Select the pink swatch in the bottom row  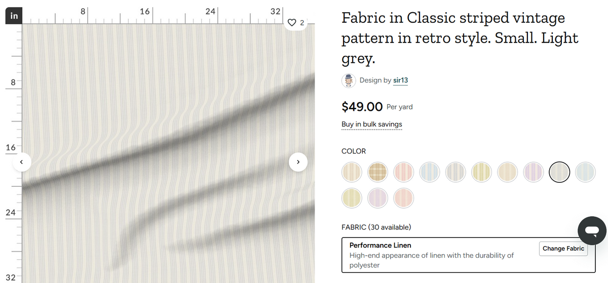404,197
